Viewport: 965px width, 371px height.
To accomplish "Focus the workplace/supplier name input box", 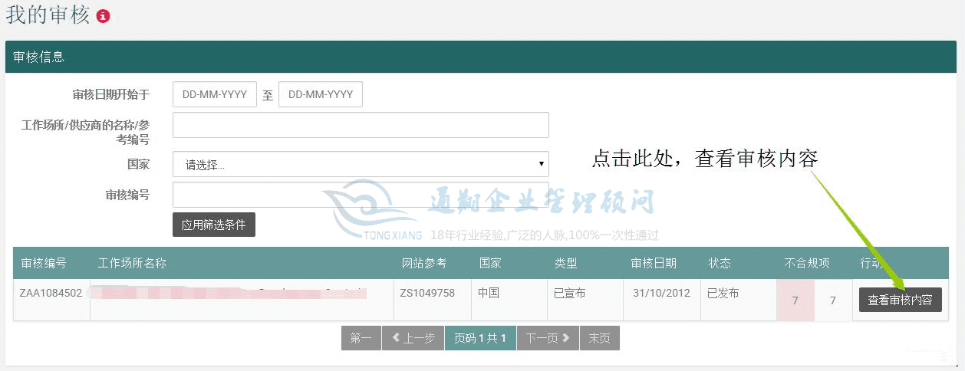I will tap(361, 125).
